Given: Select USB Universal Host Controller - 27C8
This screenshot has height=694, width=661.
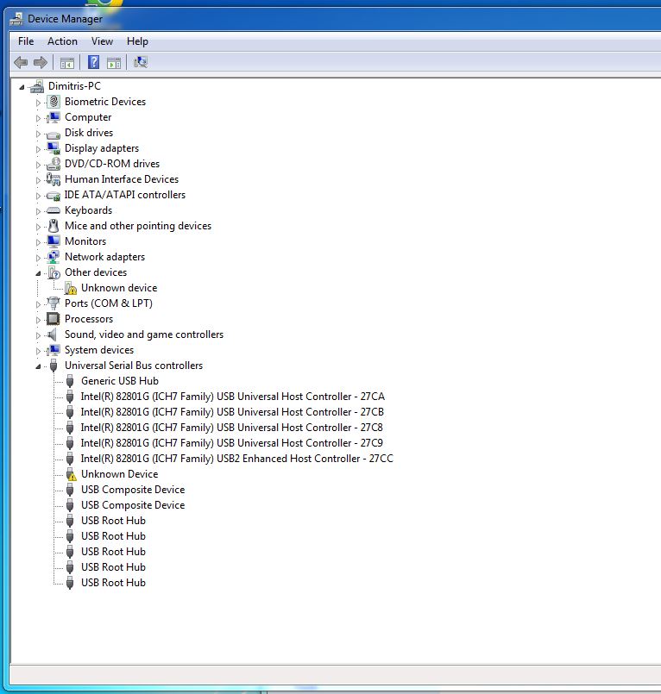Looking at the screenshot, I should click(x=232, y=428).
